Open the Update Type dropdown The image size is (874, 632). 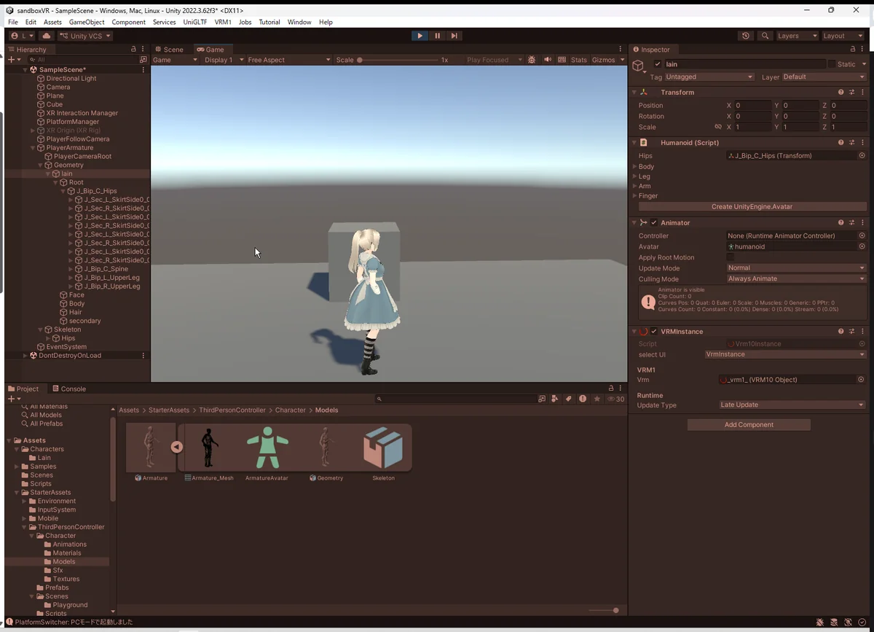click(x=791, y=405)
